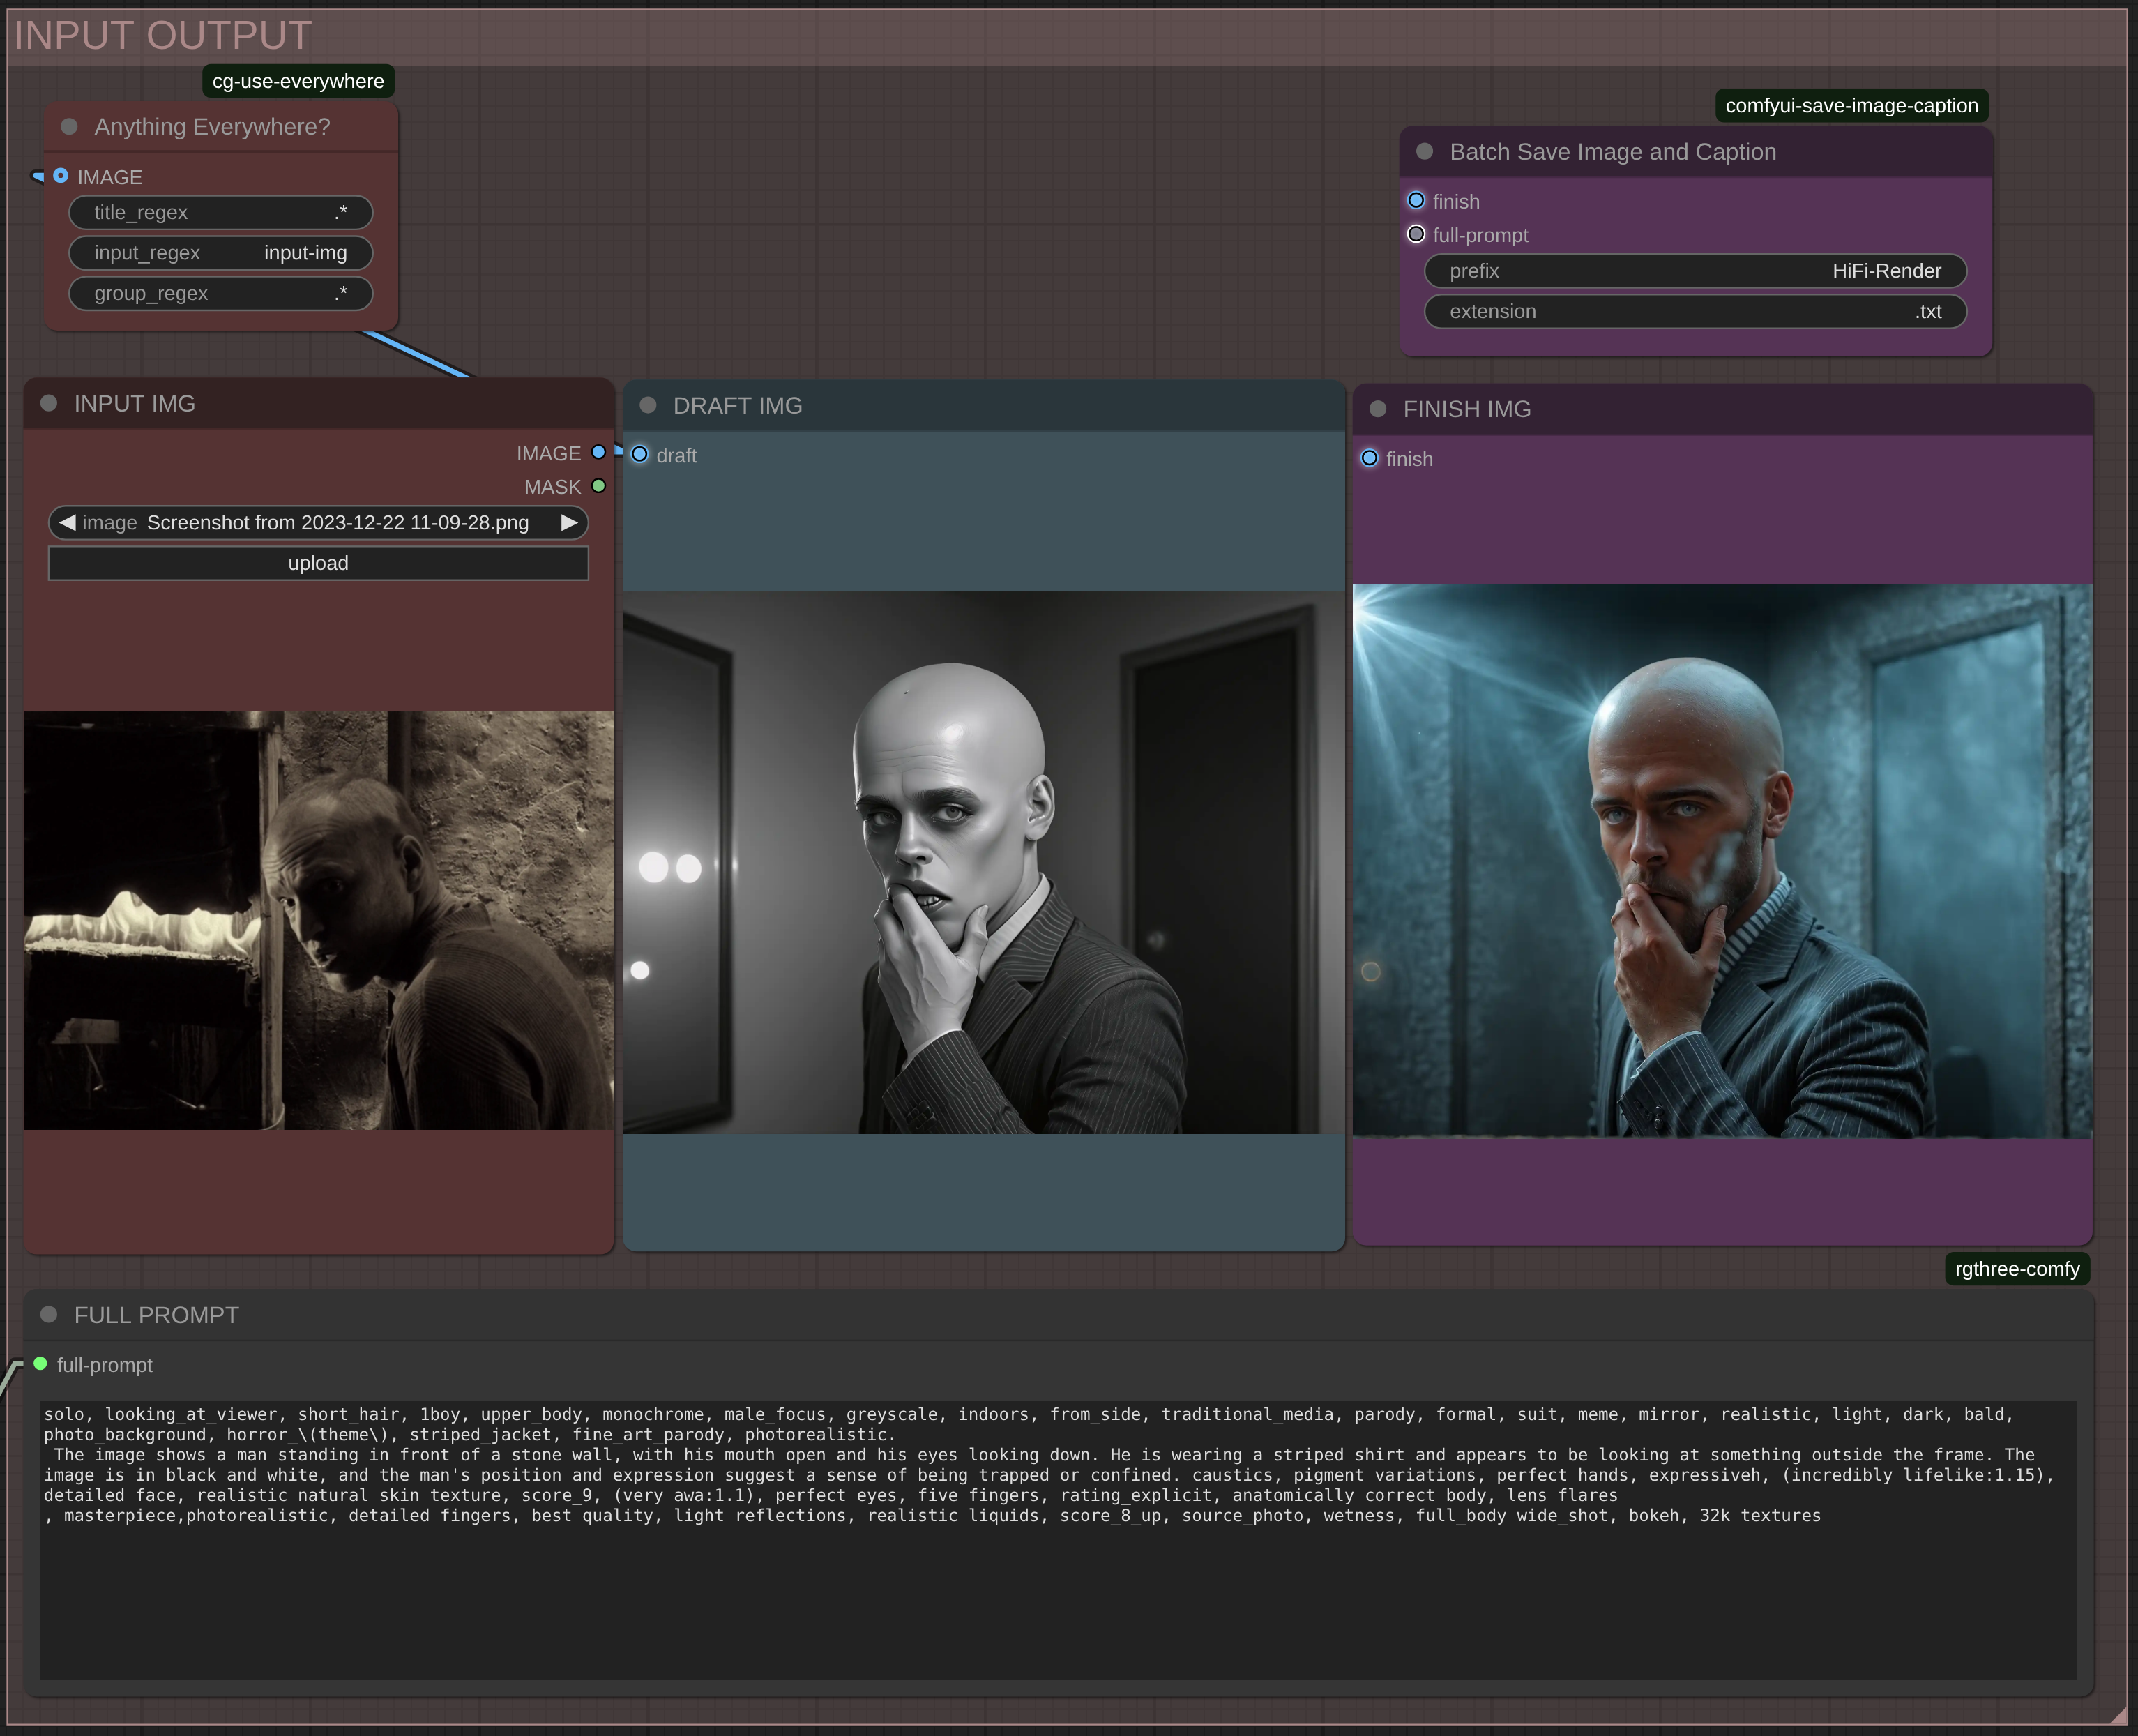Select the previous image with left arrow
Viewport: 2138px width, 1736px height.
tap(67, 522)
